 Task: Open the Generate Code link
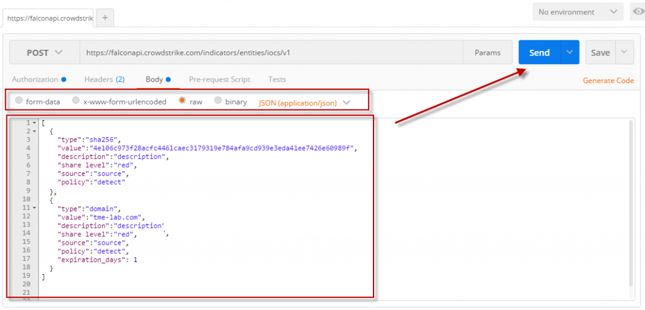608,80
